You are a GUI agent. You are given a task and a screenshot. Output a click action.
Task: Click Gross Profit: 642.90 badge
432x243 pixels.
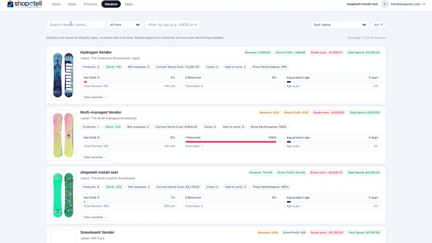(291, 172)
